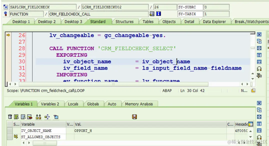Click the Variable column header

(43, 124)
